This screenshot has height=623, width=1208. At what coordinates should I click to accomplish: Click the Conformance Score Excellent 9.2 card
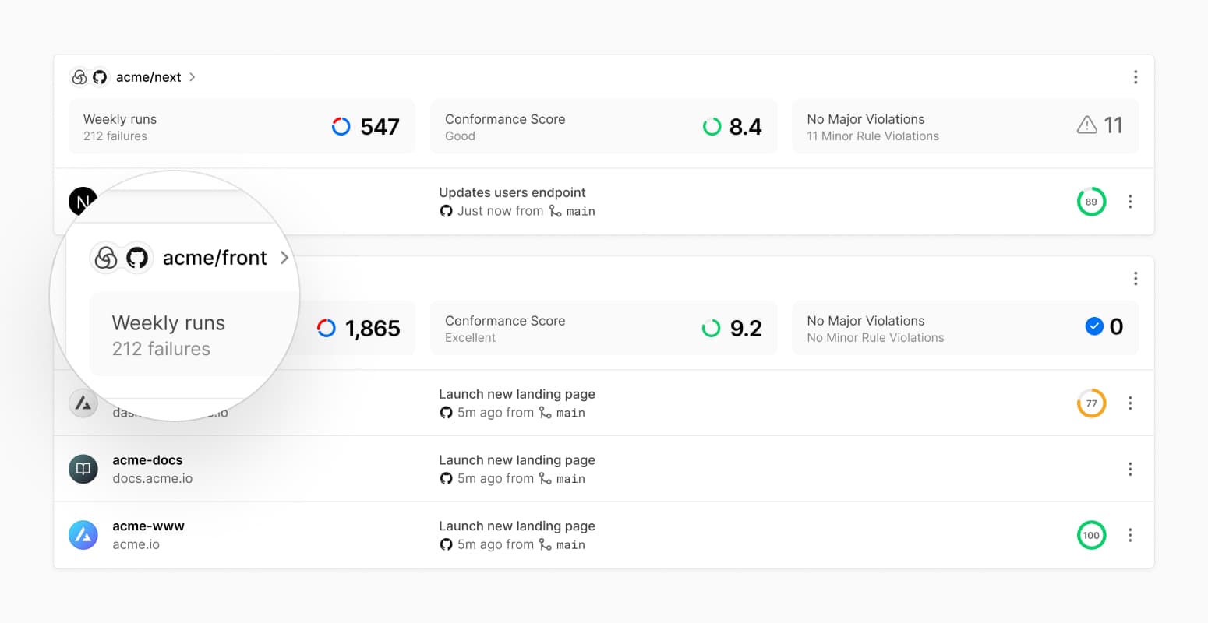pyautogui.click(x=603, y=328)
